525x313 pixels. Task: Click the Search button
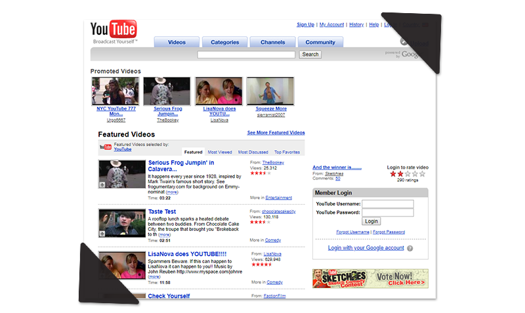[310, 54]
